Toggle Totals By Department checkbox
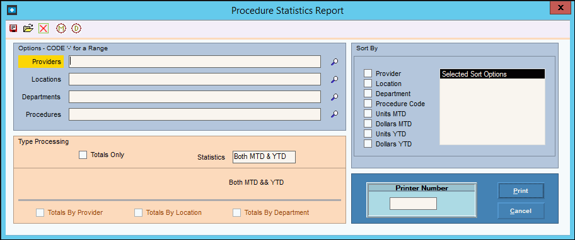This screenshot has height=240, width=575. [x=237, y=212]
